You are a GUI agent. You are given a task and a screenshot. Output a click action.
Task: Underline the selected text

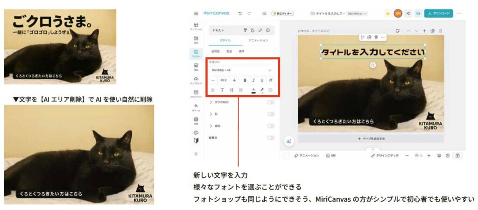[x=262, y=80]
